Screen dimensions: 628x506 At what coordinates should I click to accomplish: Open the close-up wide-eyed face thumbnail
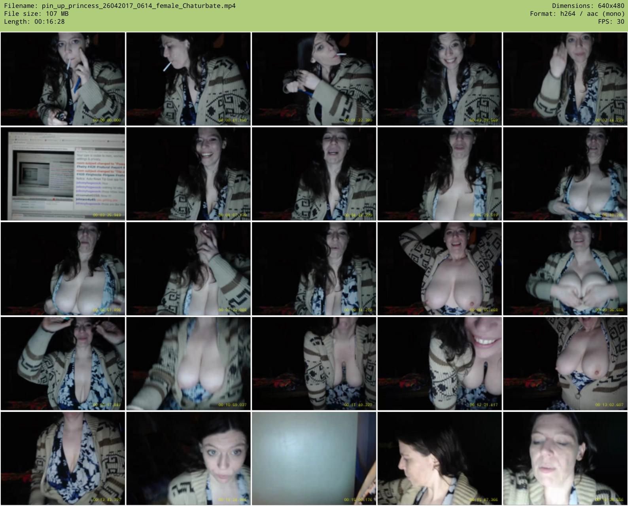coord(188,459)
